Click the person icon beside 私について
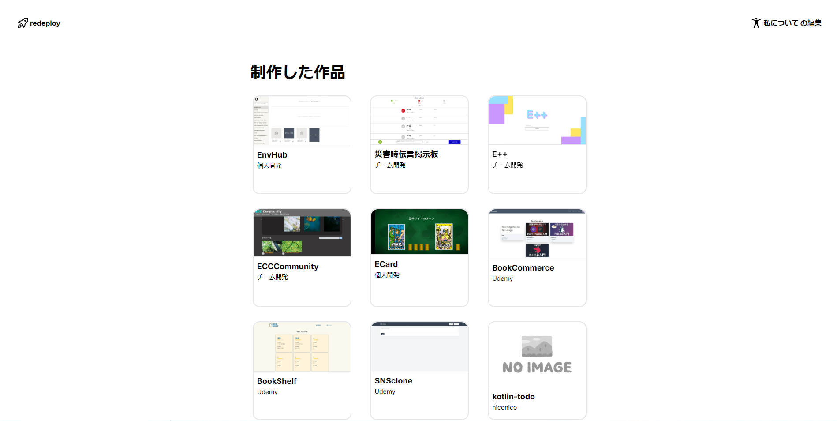Viewport: 837px width, 421px height. pyautogui.click(x=756, y=23)
